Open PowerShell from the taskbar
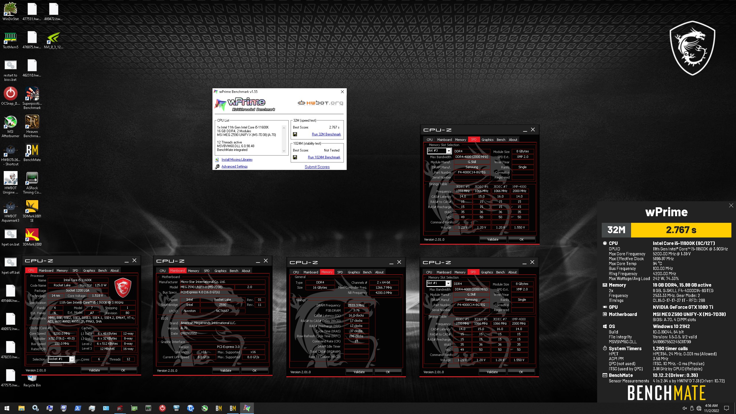 [78, 408]
